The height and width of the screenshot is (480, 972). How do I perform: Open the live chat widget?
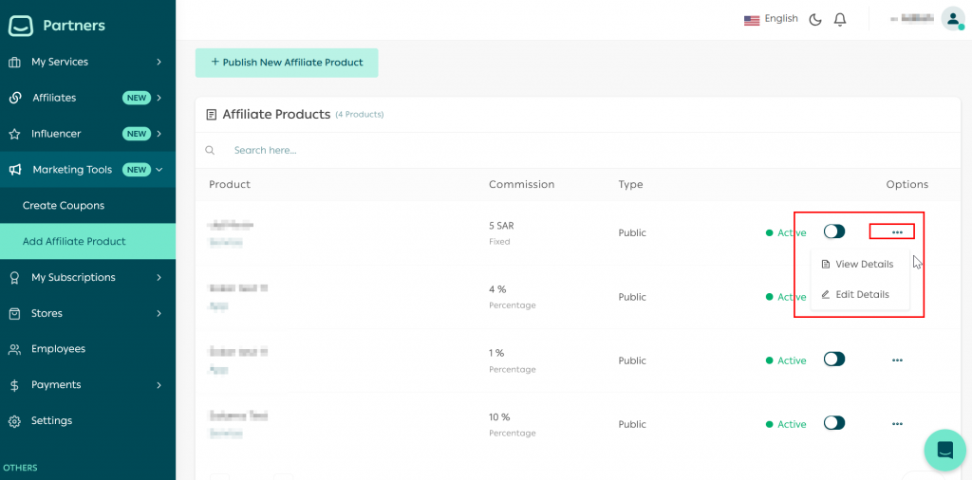click(944, 450)
